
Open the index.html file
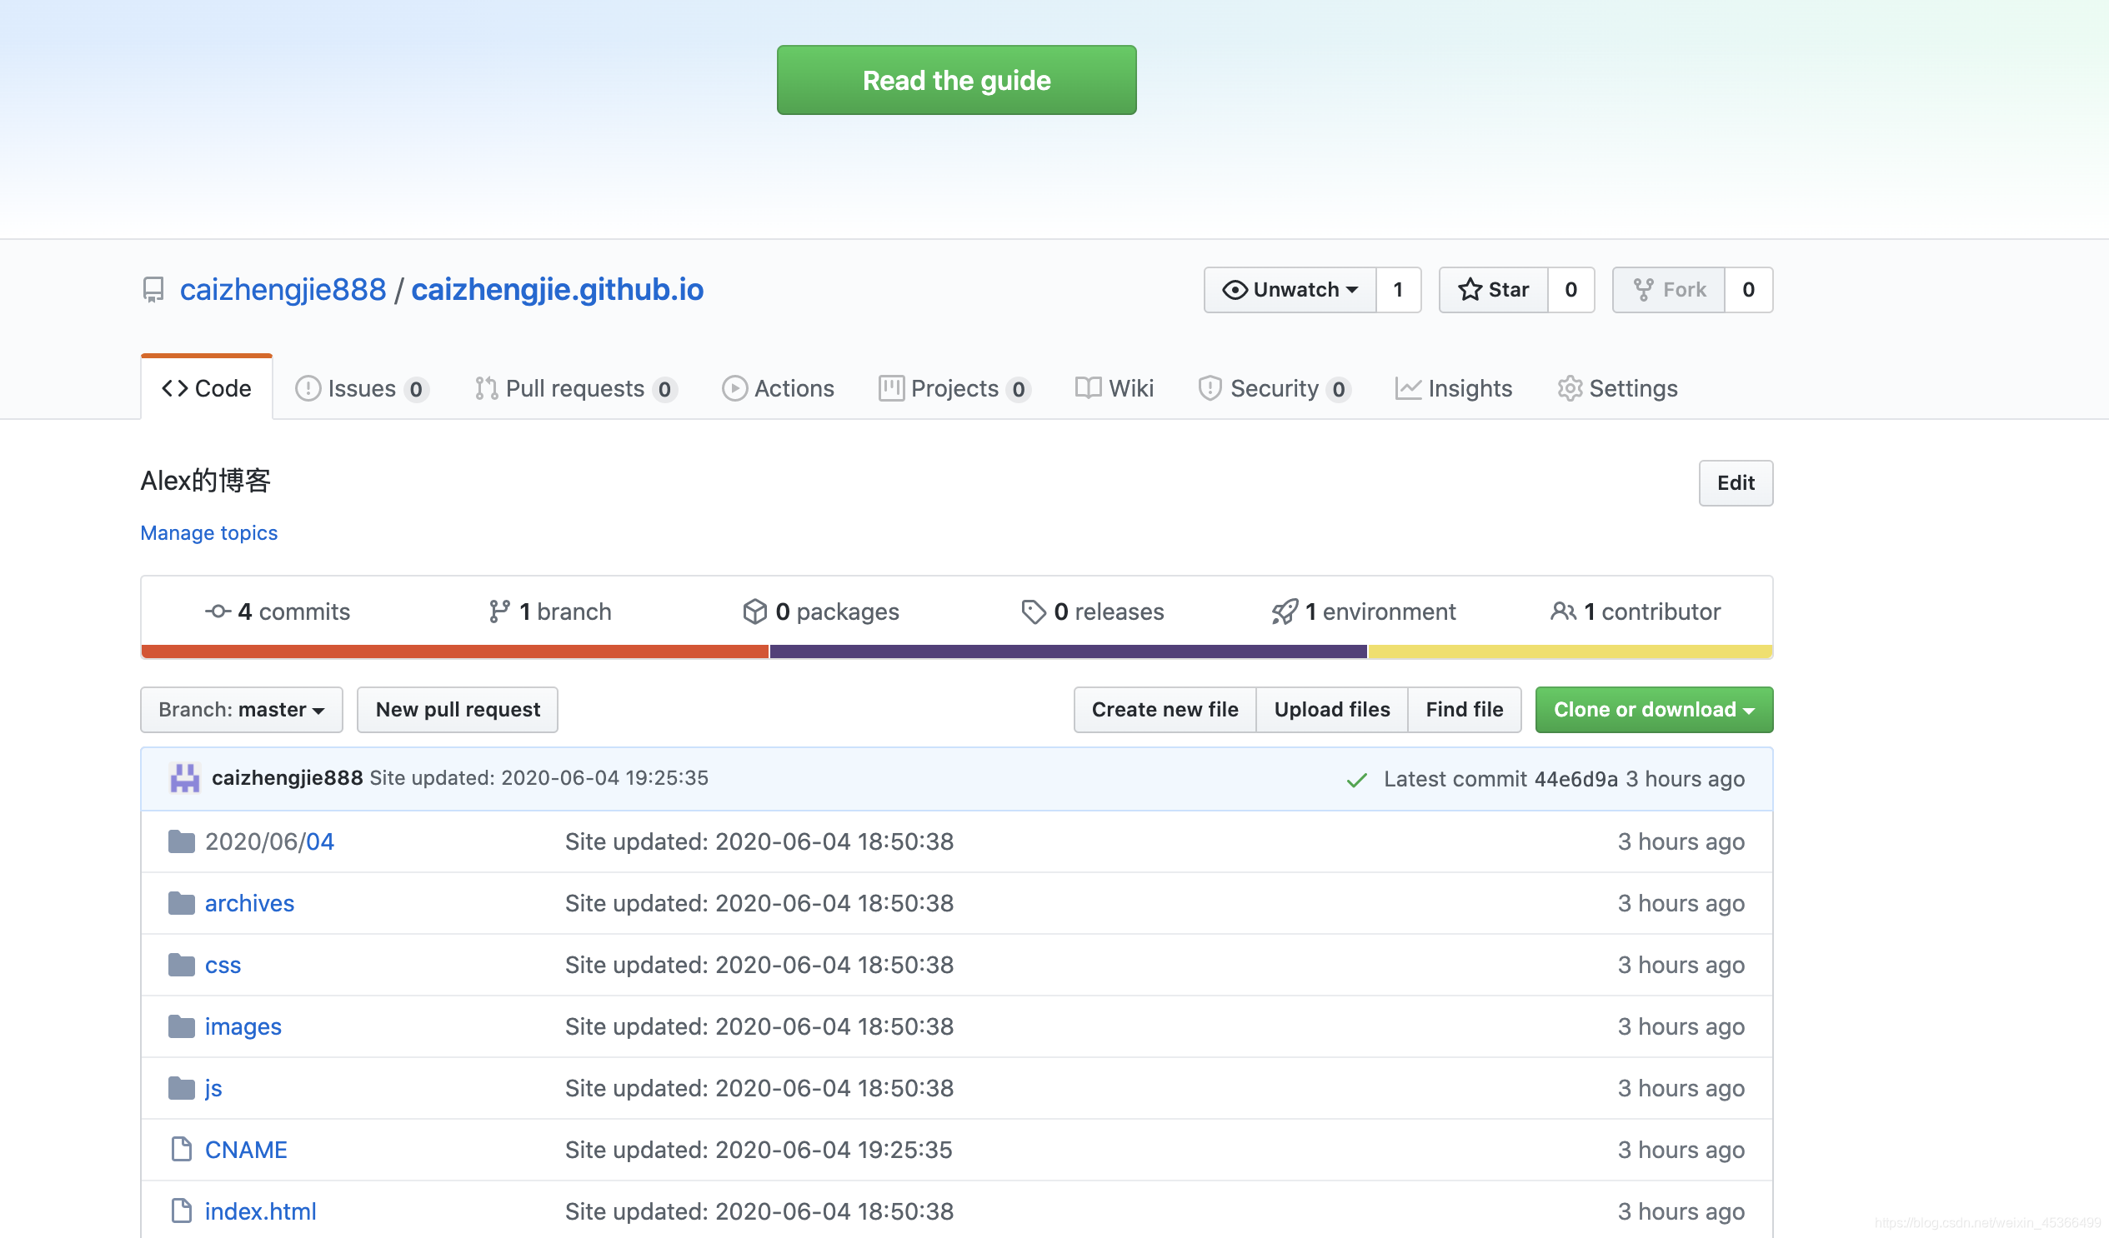[x=260, y=1211]
